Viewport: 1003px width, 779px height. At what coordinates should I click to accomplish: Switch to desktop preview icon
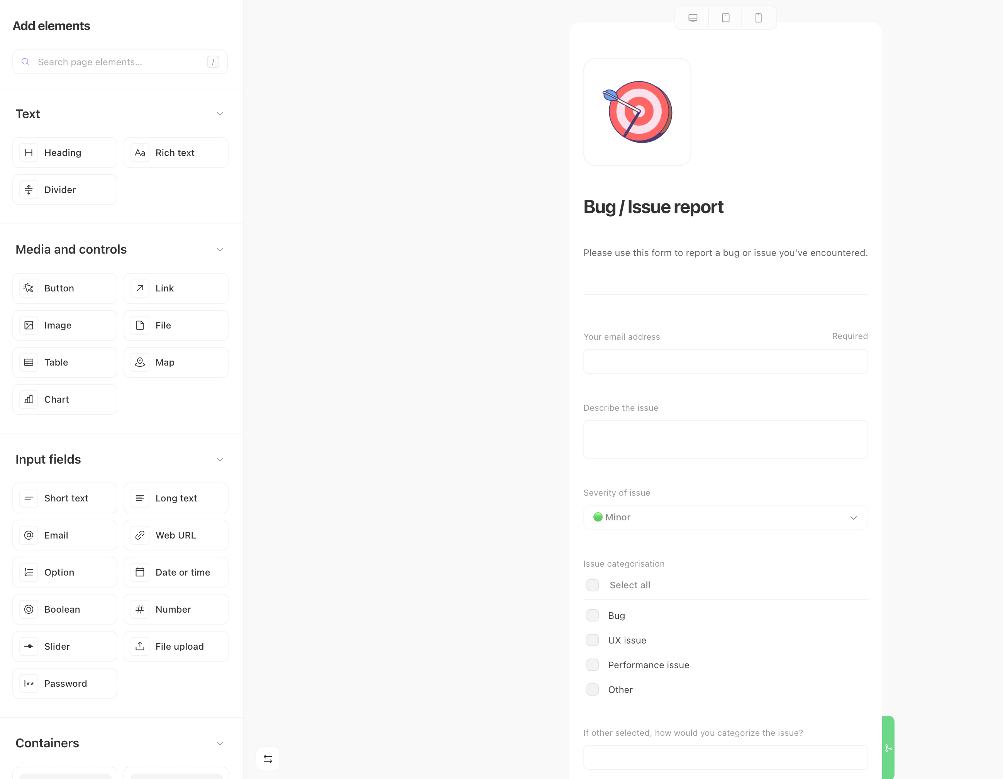693,18
